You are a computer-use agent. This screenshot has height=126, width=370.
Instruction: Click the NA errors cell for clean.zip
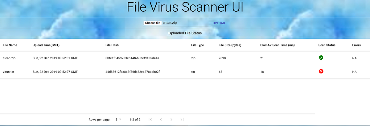coord(354,58)
